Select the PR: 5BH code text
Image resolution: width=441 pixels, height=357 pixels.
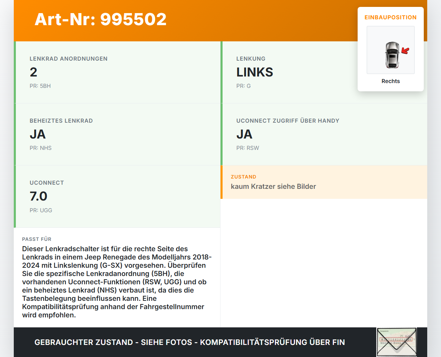coord(40,86)
